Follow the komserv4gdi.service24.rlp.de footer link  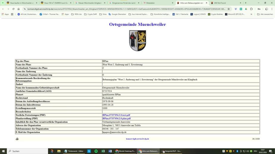tap(137, 139)
